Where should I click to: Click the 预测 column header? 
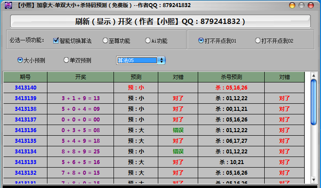tap(136, 77)
